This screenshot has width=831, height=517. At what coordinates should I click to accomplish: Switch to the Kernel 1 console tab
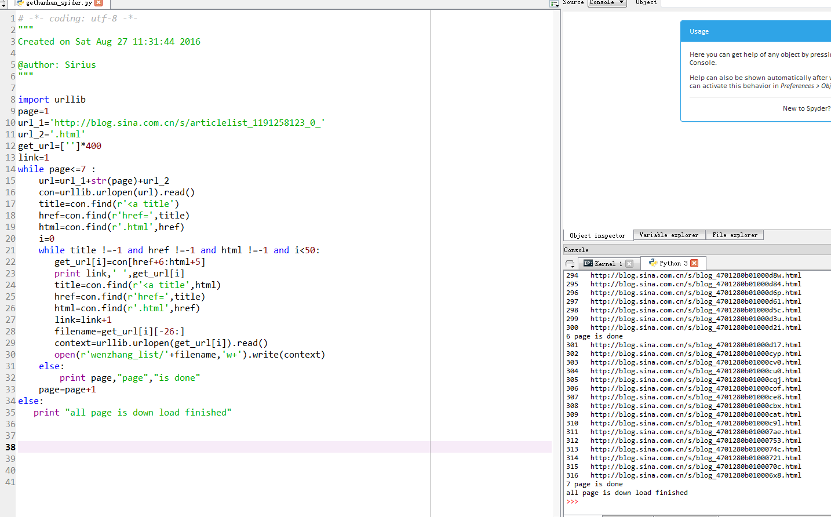point(608,264)
